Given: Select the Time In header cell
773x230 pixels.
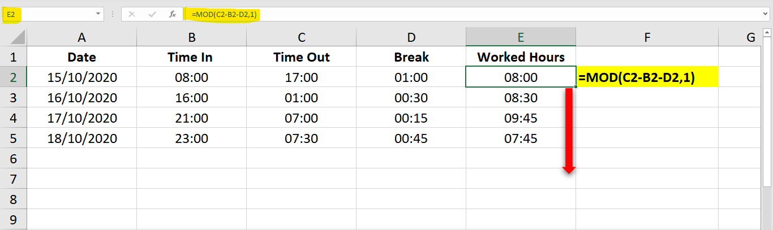Looking at the screenshot, I should (x=192, y=57).
